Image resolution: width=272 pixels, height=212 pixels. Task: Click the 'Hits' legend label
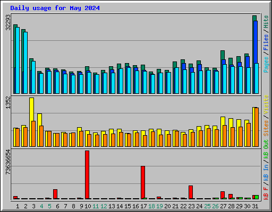[266, 22]
